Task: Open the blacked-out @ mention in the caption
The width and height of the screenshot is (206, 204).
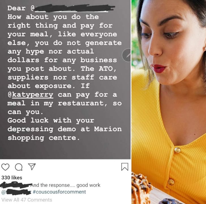Action: (x=16, y=192)
